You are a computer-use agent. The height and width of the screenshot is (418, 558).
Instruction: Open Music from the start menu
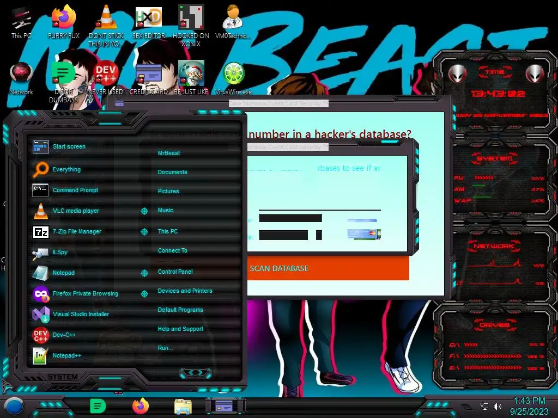166,211
